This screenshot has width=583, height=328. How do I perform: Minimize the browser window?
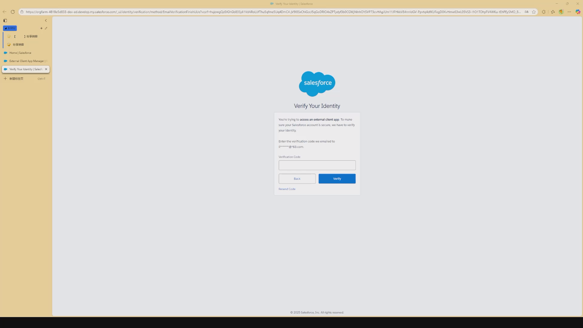[x=557, y=4]
